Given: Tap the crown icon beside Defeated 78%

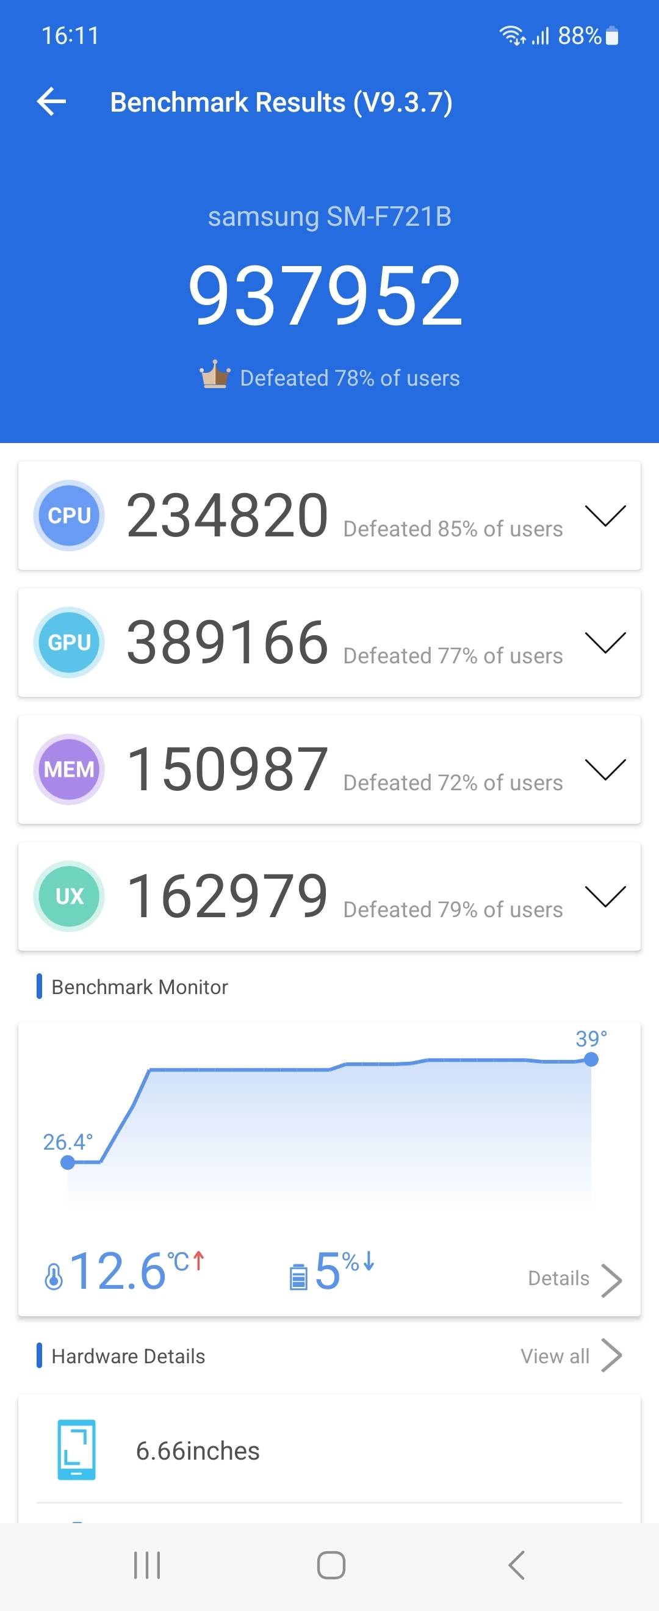Looking at the screenshot, I should coord(214,375).
